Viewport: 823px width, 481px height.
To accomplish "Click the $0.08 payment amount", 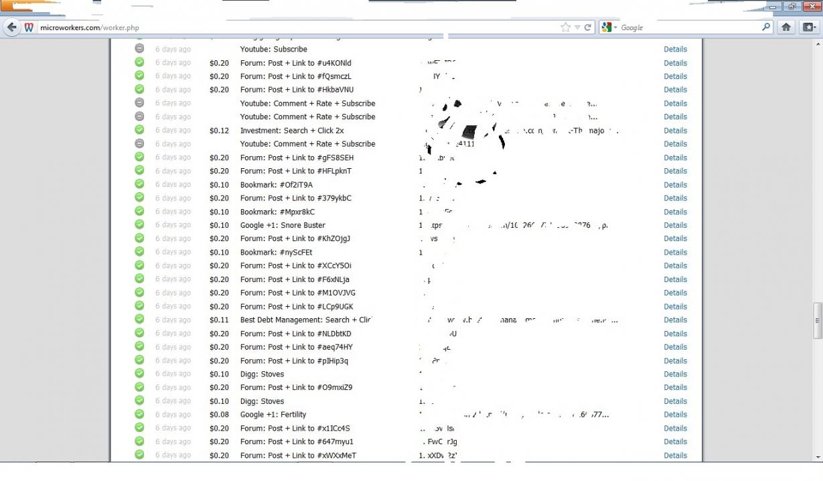I will point(219,415).
